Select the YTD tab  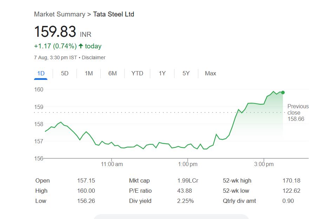tap(137, 73)
